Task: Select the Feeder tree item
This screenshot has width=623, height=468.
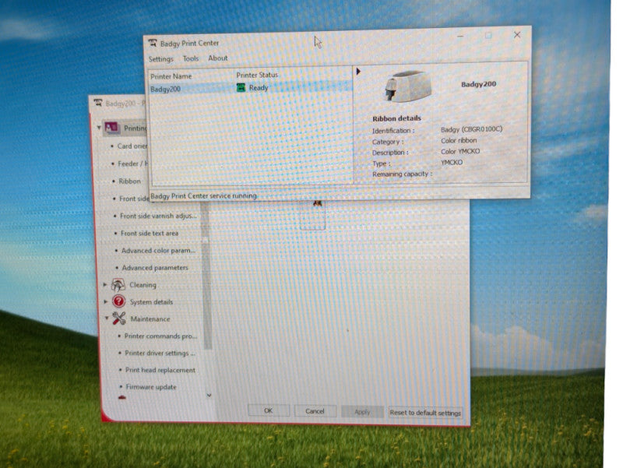Action: tap(132, 164)
